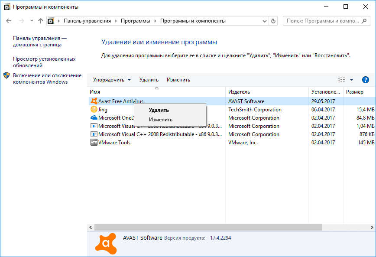Sort by the Издатель column header
Image resolution: width=376 pixels, height=257 pixels.
[267, 92]
